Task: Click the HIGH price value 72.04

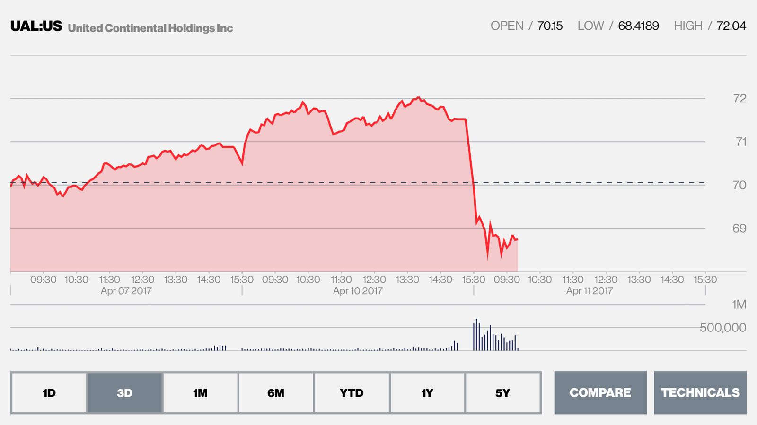Action: 731,26
